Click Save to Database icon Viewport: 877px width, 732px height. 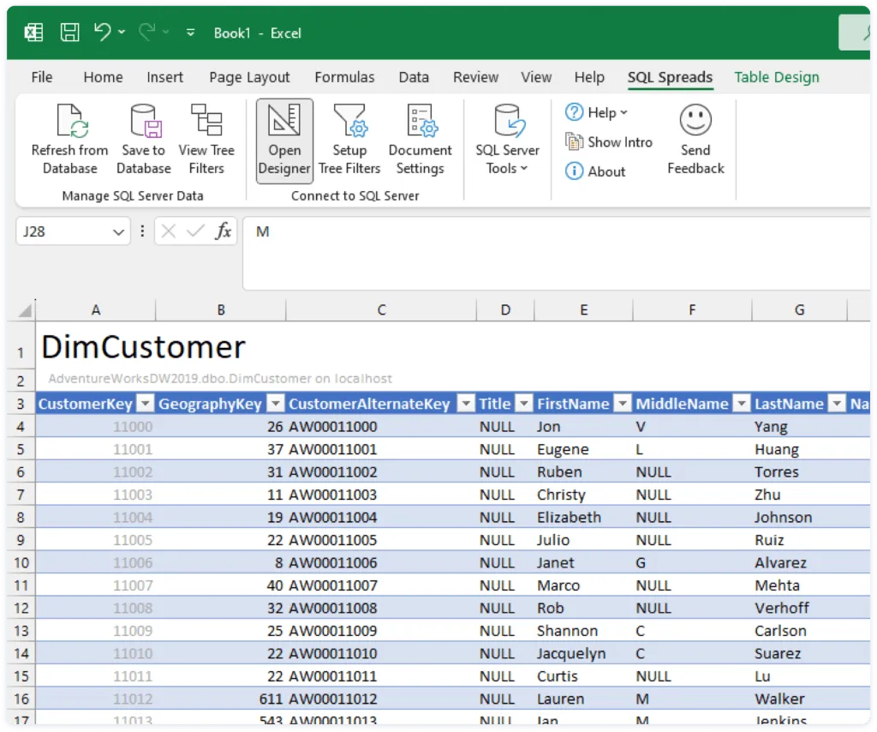pos(144,121)
